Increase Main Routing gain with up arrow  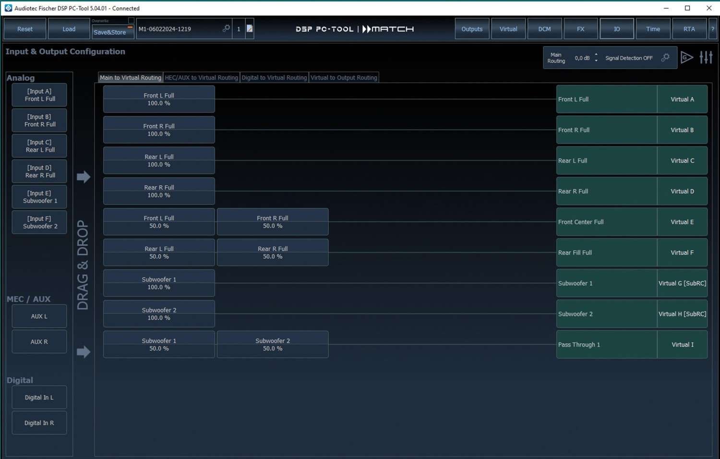(596, 55)
